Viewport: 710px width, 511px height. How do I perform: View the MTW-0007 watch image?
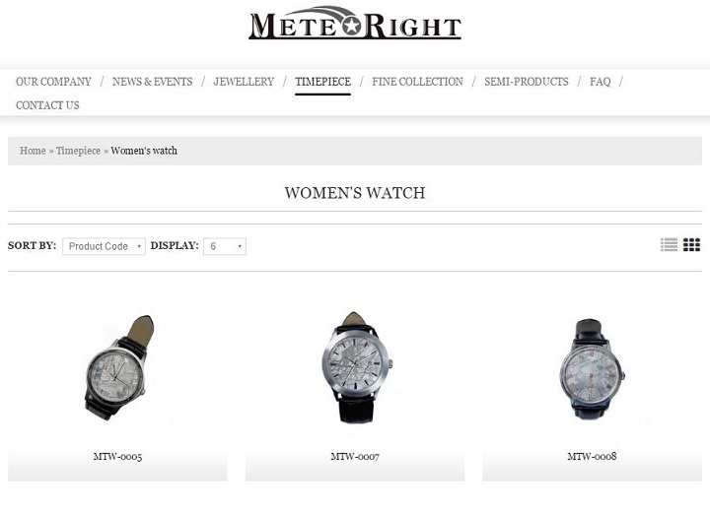coord(355,368)
